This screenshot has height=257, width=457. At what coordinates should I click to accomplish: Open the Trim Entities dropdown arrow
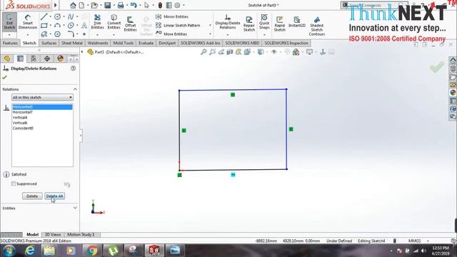pyautogui.click(x=97, y=35)
